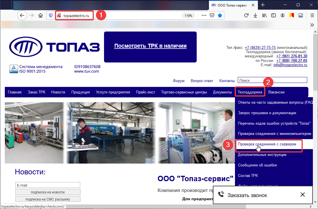Go to the Главная menu item
318x209 pixels.
[15, 92]
